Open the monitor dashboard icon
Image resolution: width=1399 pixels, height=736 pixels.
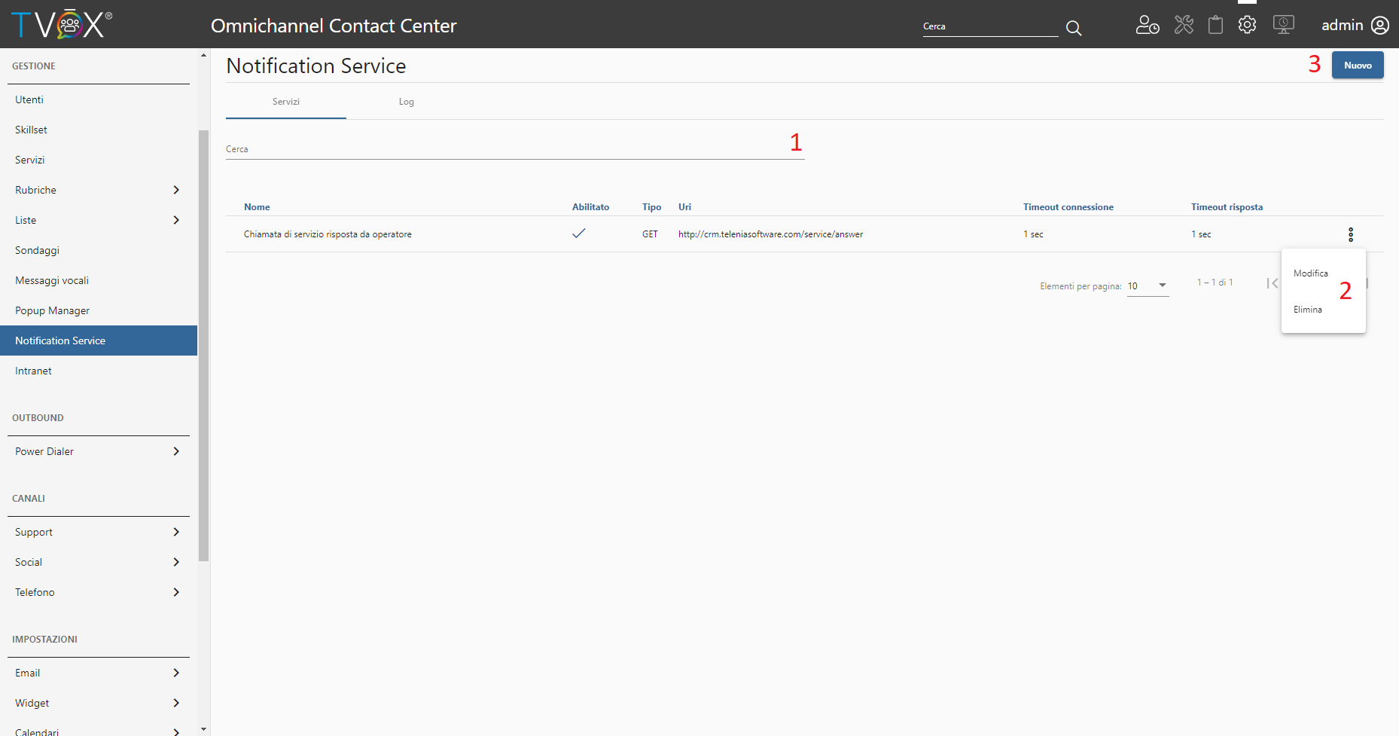[1284, 25]
